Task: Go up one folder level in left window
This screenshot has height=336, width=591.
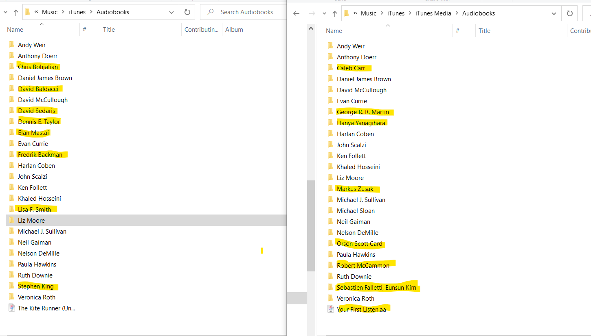Action: coord(16,12)
